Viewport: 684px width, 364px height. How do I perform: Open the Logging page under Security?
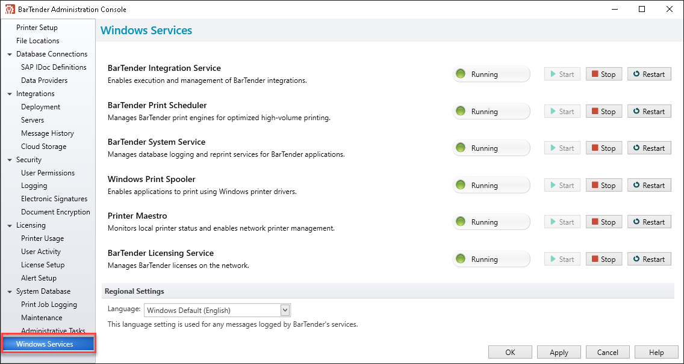click(x=34, y=186)
